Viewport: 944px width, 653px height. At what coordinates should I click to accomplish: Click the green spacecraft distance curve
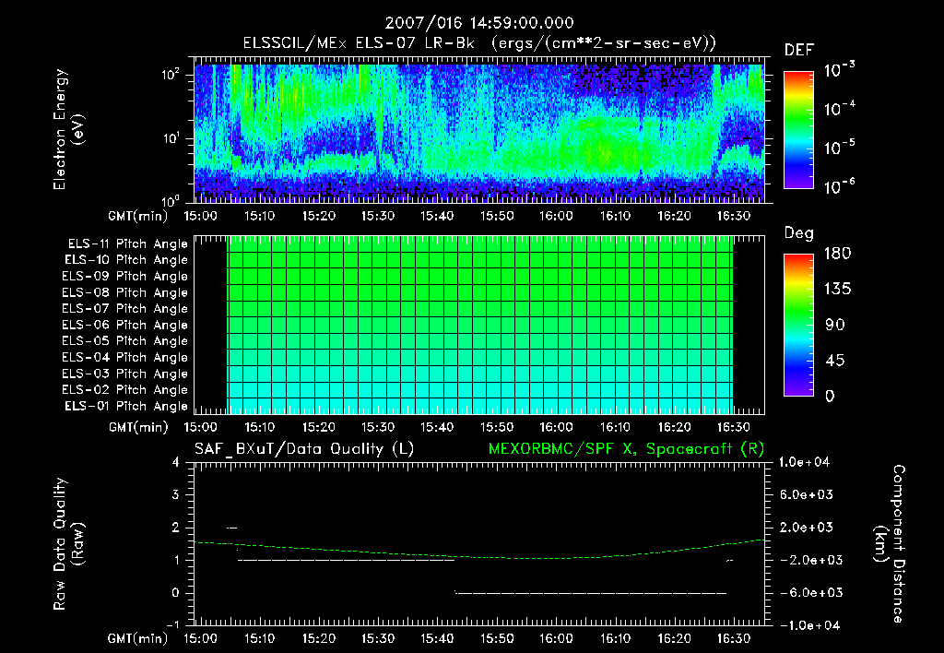click(x=478, y=555)
